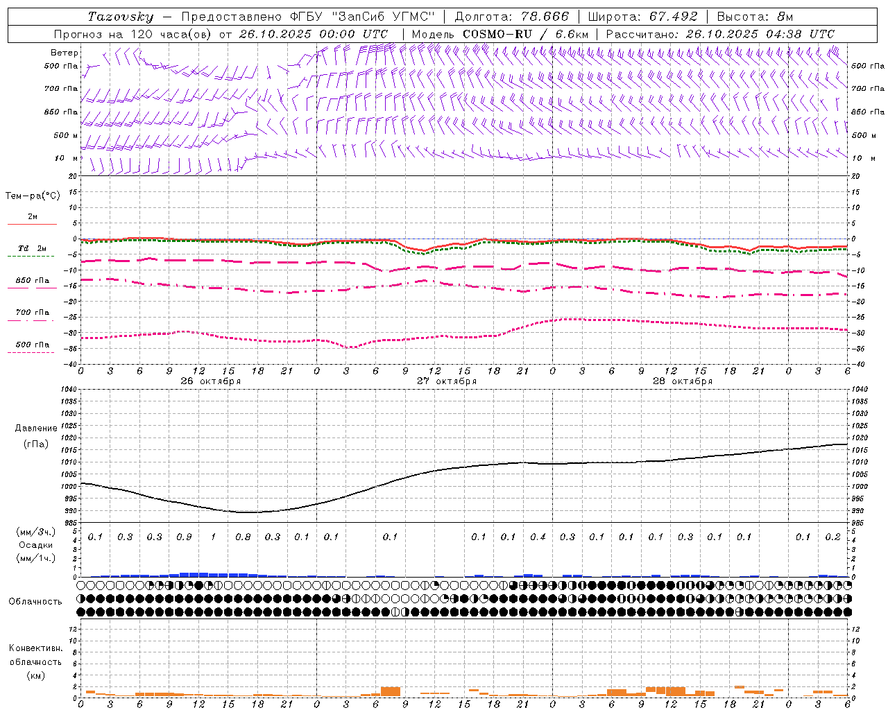Image resolution: width=888 pixels, height=710 pixels.
Task: Click the 500 гПа temperature legend entry
Action: (x=32, y=345)
